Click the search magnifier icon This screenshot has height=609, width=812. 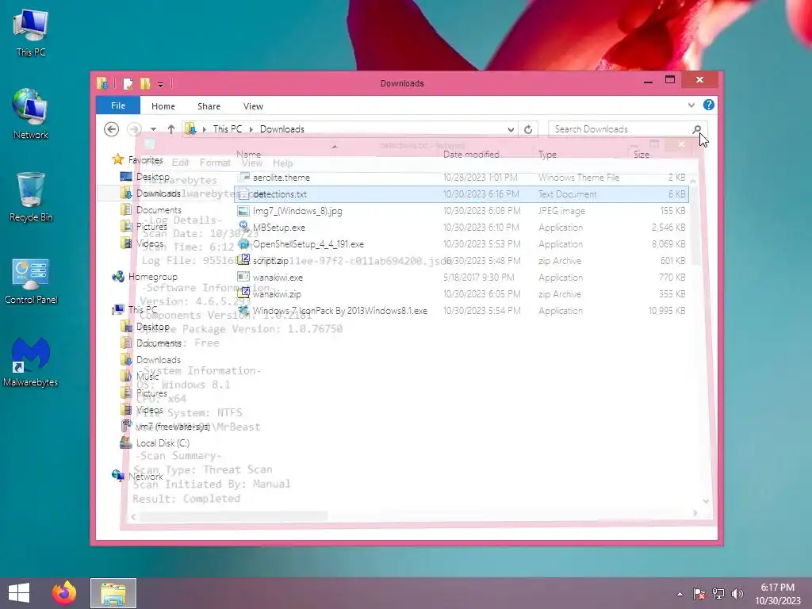coord(697,129)
